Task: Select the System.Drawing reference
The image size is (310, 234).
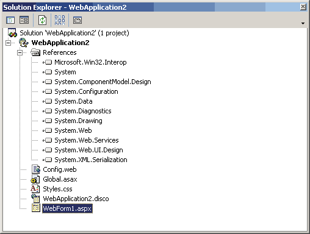Action: pos(78,121)
